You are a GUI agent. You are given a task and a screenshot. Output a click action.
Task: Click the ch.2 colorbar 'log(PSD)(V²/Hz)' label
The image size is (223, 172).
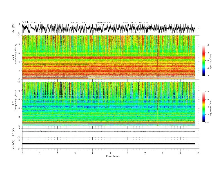(x=211, y=108)
